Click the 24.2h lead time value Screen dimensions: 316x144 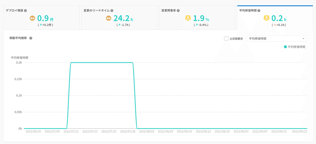coord(123,18)
